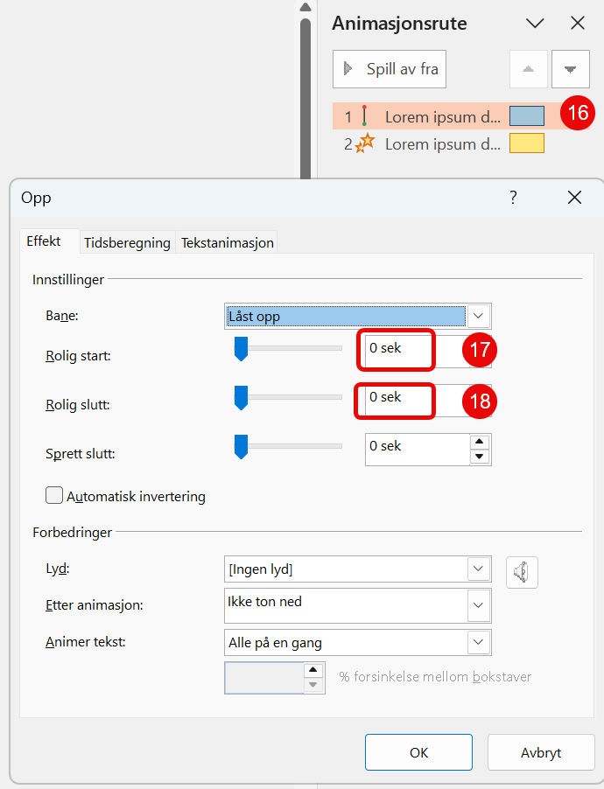
Task: Click the scrollbar up arrow
Action: pyautogui.click(x=306, y=7)
